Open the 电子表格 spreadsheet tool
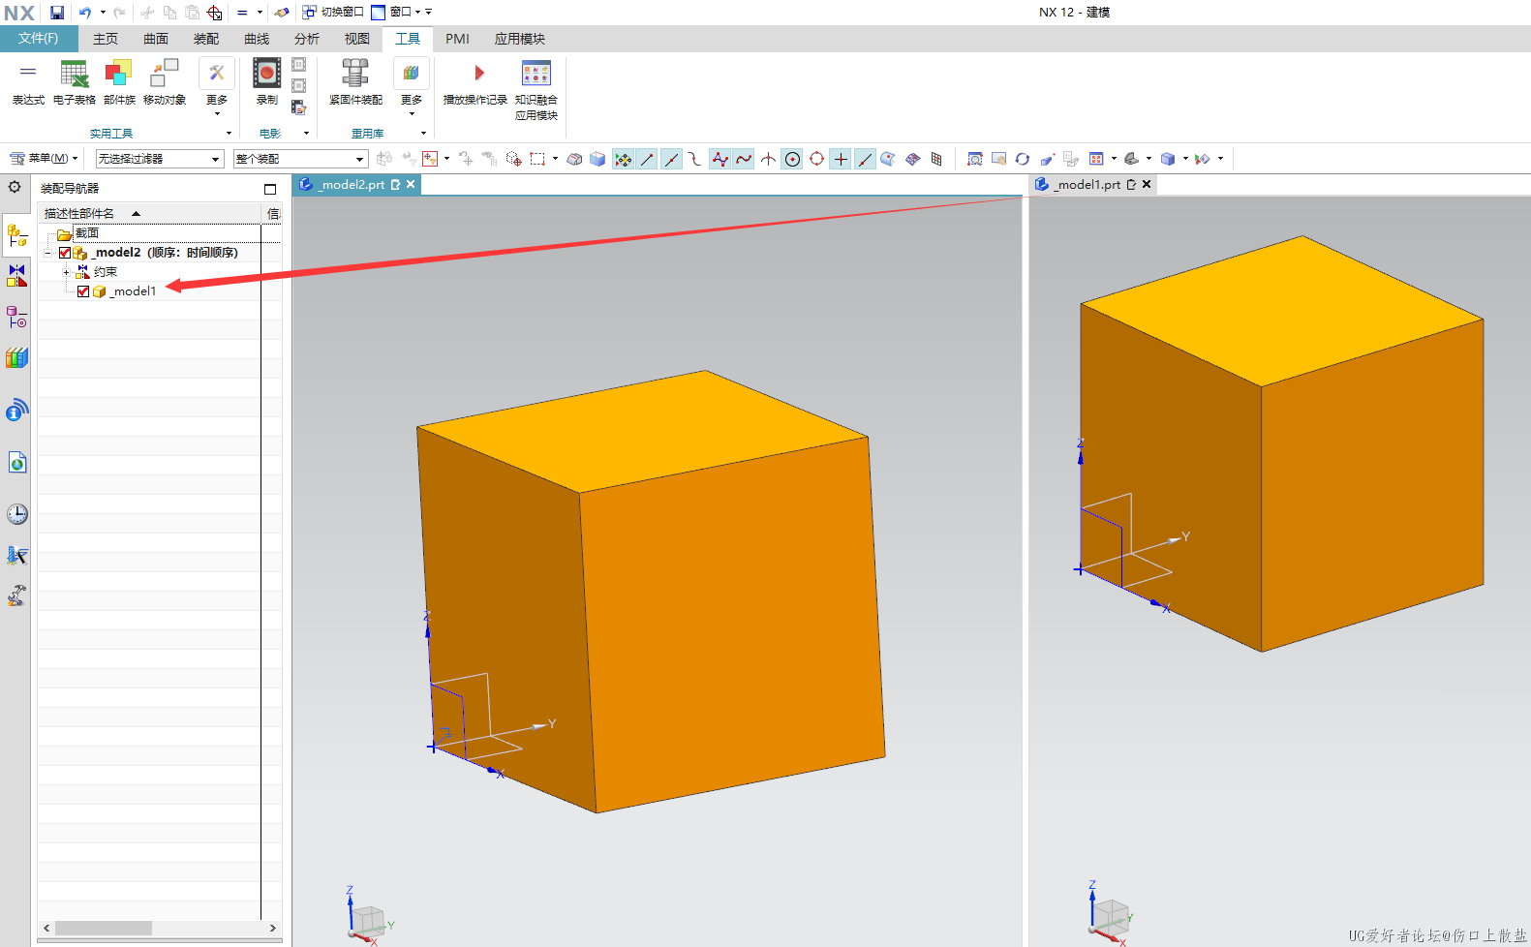The height and width of the screenshot is (947, 1531). (x=75, y=82)
